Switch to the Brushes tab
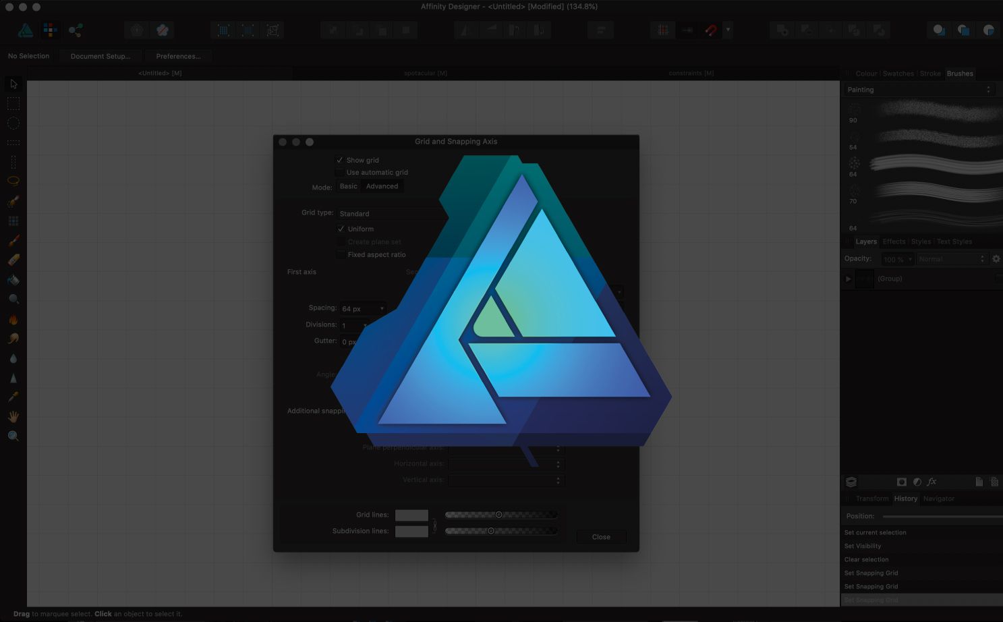 pos(960,74)
